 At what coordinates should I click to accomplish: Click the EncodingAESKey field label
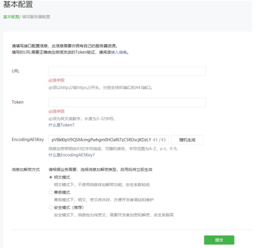click(28, 139)
